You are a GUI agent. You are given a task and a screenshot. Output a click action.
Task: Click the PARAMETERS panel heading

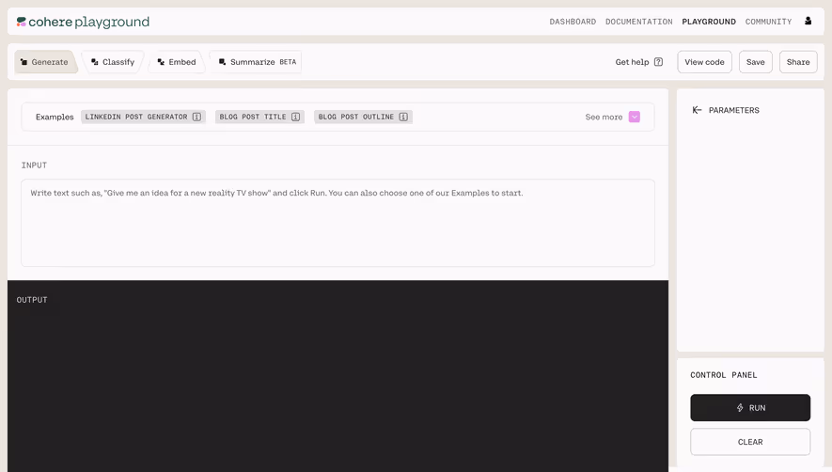tap(734, 110)
